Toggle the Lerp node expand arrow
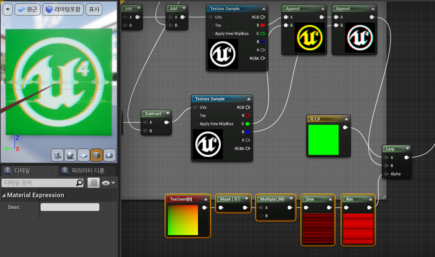435x257 pixels. pos(407,149)
